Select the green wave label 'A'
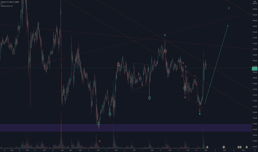Viewport: 258px width, 152px height. (165, 35)
